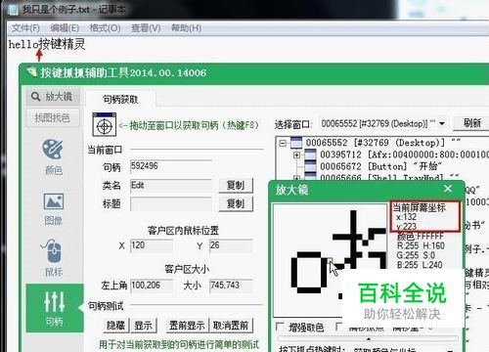Screen dimensions: 489x352
Task: Click the 刷新 refresh button
Action: (x=472, y=123)
